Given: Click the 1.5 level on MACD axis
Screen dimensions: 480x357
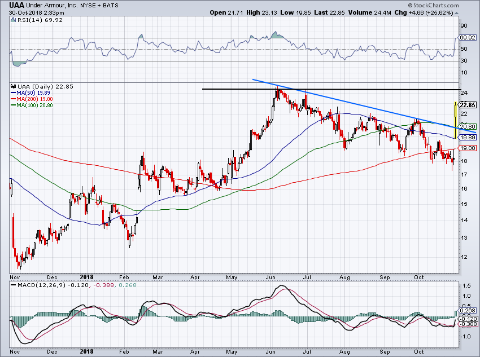Looking at the screenshot, I should (466, 285).
